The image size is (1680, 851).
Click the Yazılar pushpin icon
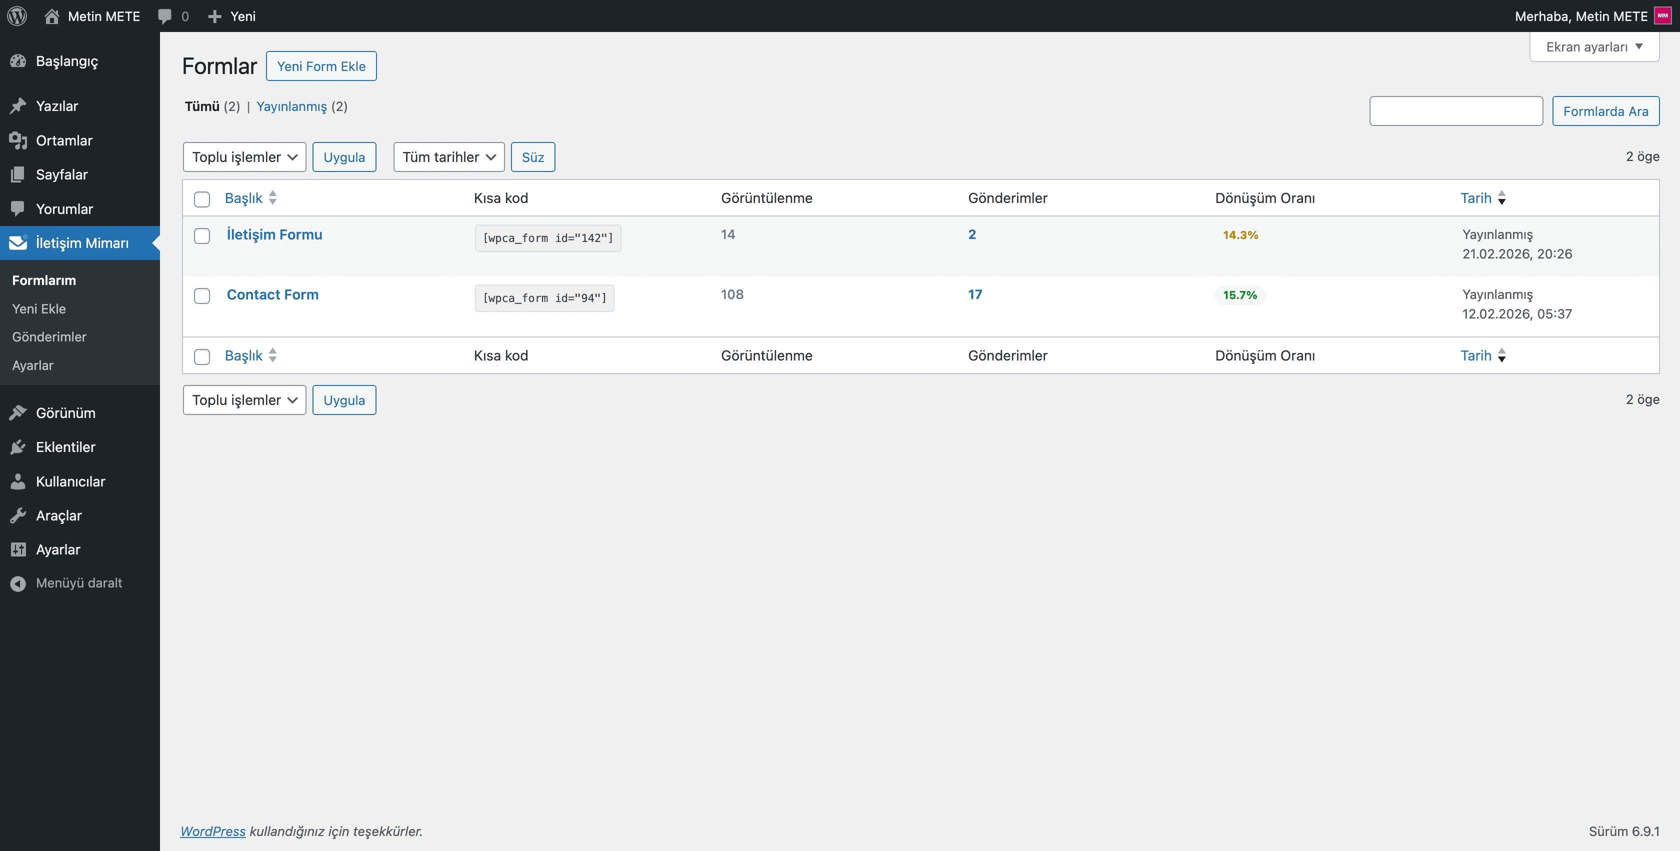click(x=17, y=105)
